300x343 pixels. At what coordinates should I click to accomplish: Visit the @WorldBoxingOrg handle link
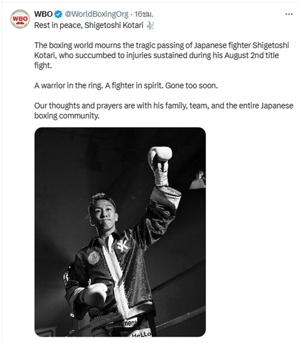tap(97, 14)
